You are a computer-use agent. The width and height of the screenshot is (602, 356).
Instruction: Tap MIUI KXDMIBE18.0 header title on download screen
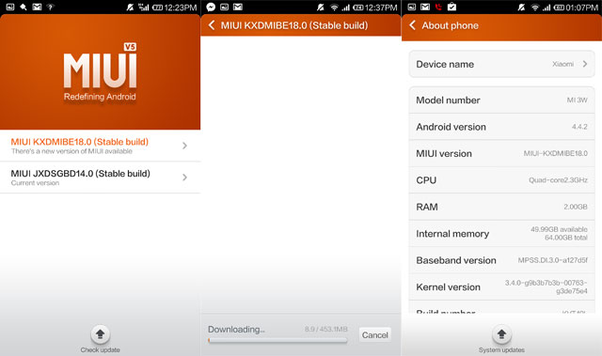point(294,25)
